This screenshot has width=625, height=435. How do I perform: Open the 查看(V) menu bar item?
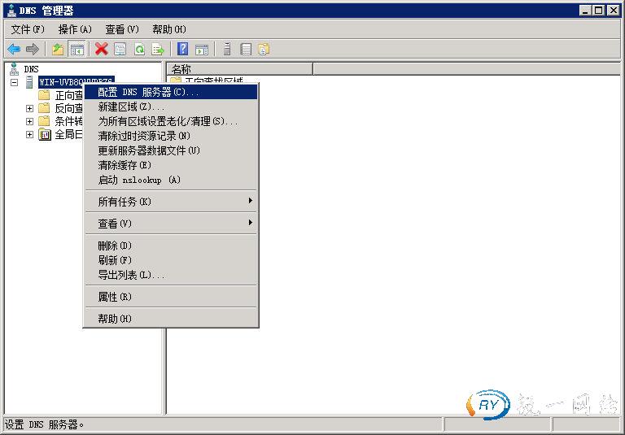click(x=122, y=29)
